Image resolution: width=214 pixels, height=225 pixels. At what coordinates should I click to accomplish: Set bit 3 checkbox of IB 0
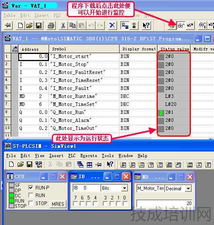pos(106,203)
